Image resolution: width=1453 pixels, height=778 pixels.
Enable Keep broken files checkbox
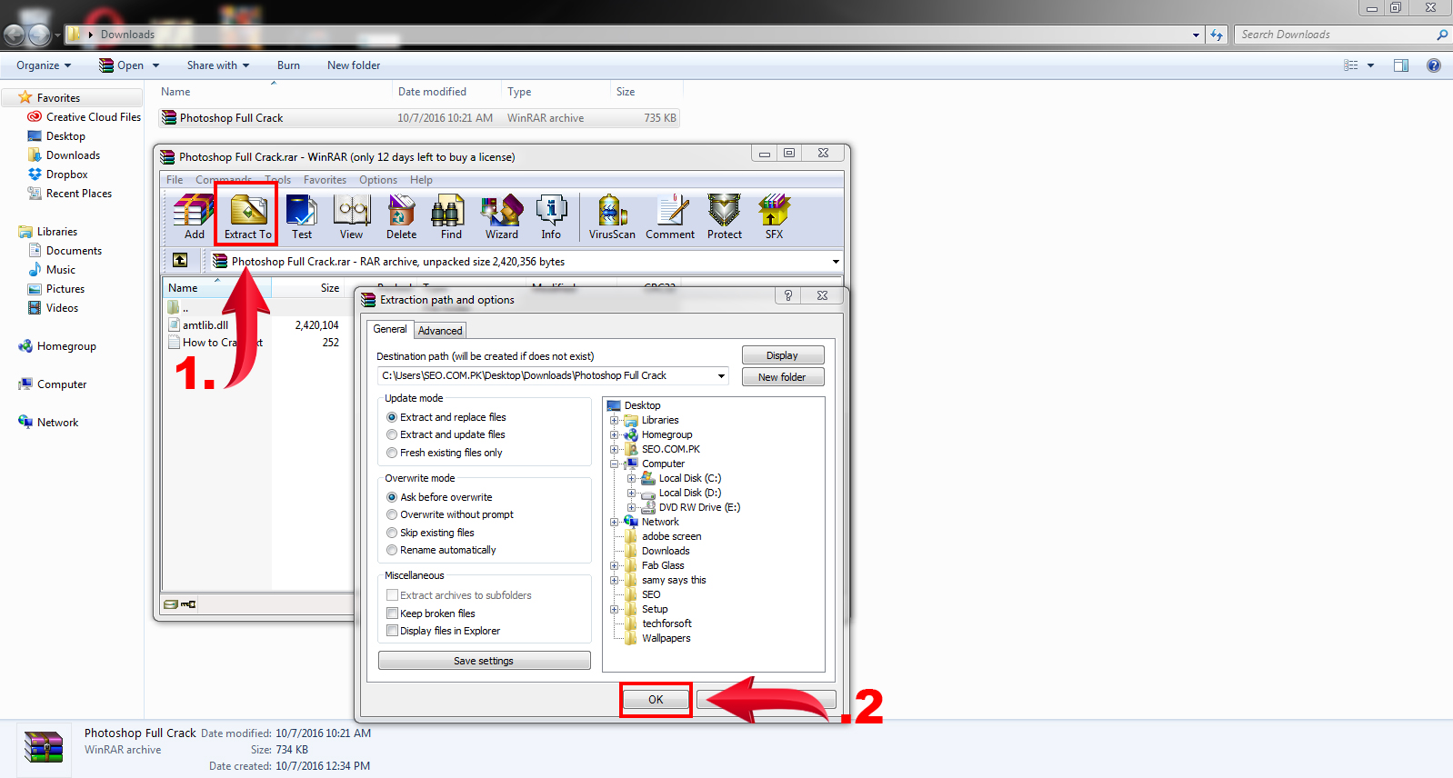click(393, 613)
